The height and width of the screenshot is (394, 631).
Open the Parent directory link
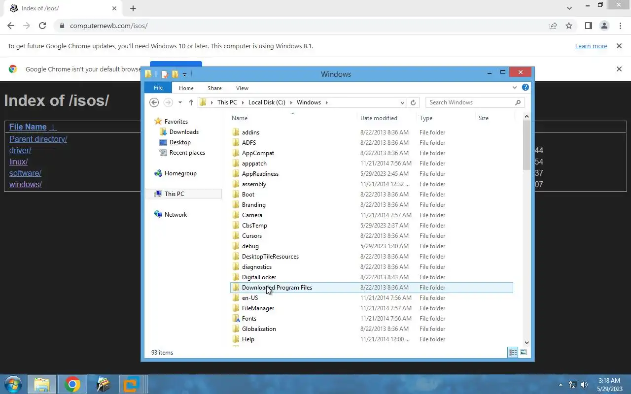(x=38, y=139)
